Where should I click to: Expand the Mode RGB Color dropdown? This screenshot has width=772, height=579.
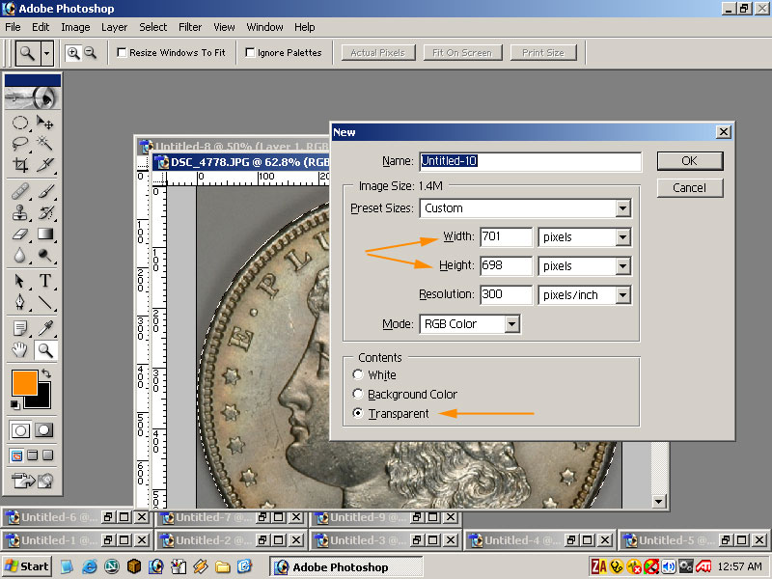tap(511, 324)
